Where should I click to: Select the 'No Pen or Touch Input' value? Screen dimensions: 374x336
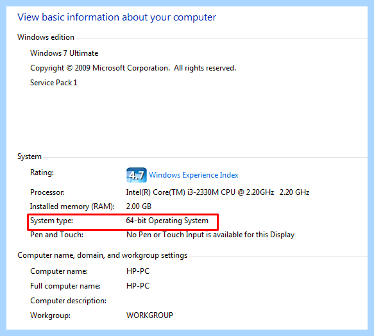click(210, 235)
